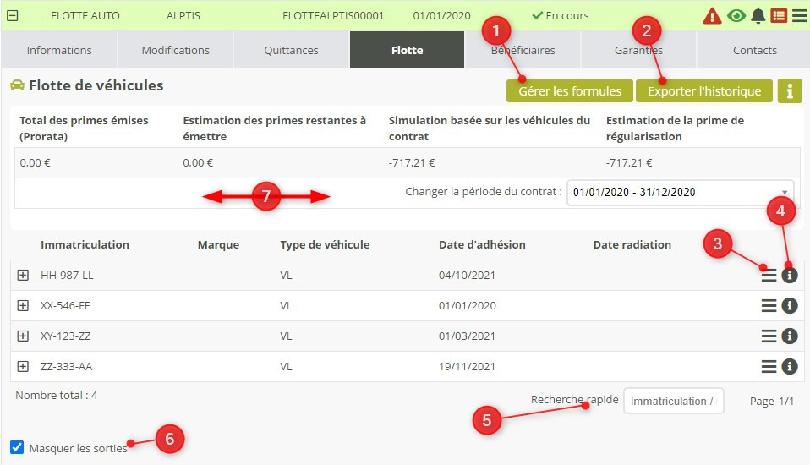This screenshot has height=465, width=810.
Task: Click the Recherche rapide immatriculation field
Action: pos(673,401)
